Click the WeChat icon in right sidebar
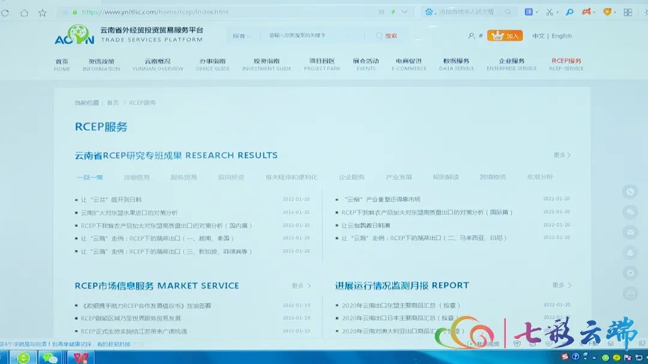Viewport: 648px width, 364px height. [x=630, y=212]
